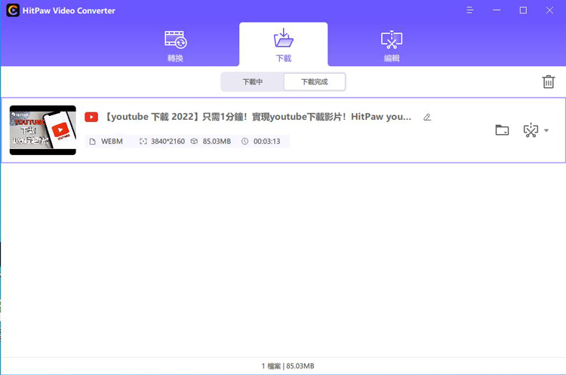The width and height of the screenshot is (566, 375).
Task: Click the video title starting with 【youtube 下載 2022】
Action: tap(258, 117)
